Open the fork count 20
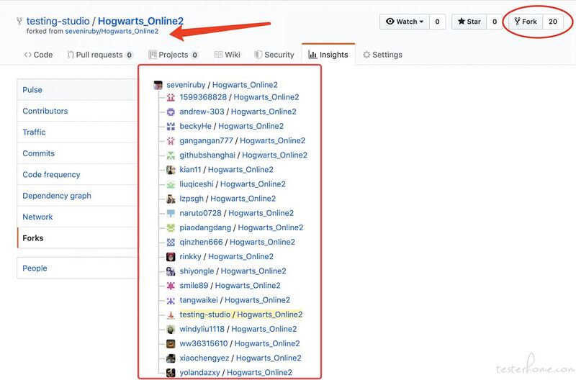This screenshot has width=576, height=380. [x=553, y=22]
